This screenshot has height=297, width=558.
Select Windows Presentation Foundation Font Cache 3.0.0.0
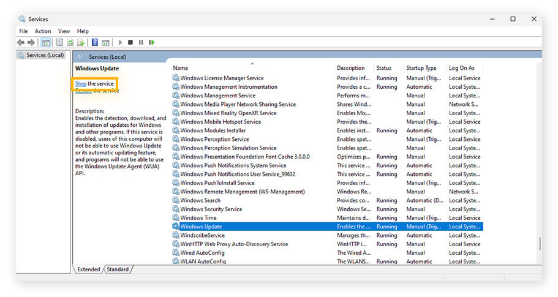[327, 157]
